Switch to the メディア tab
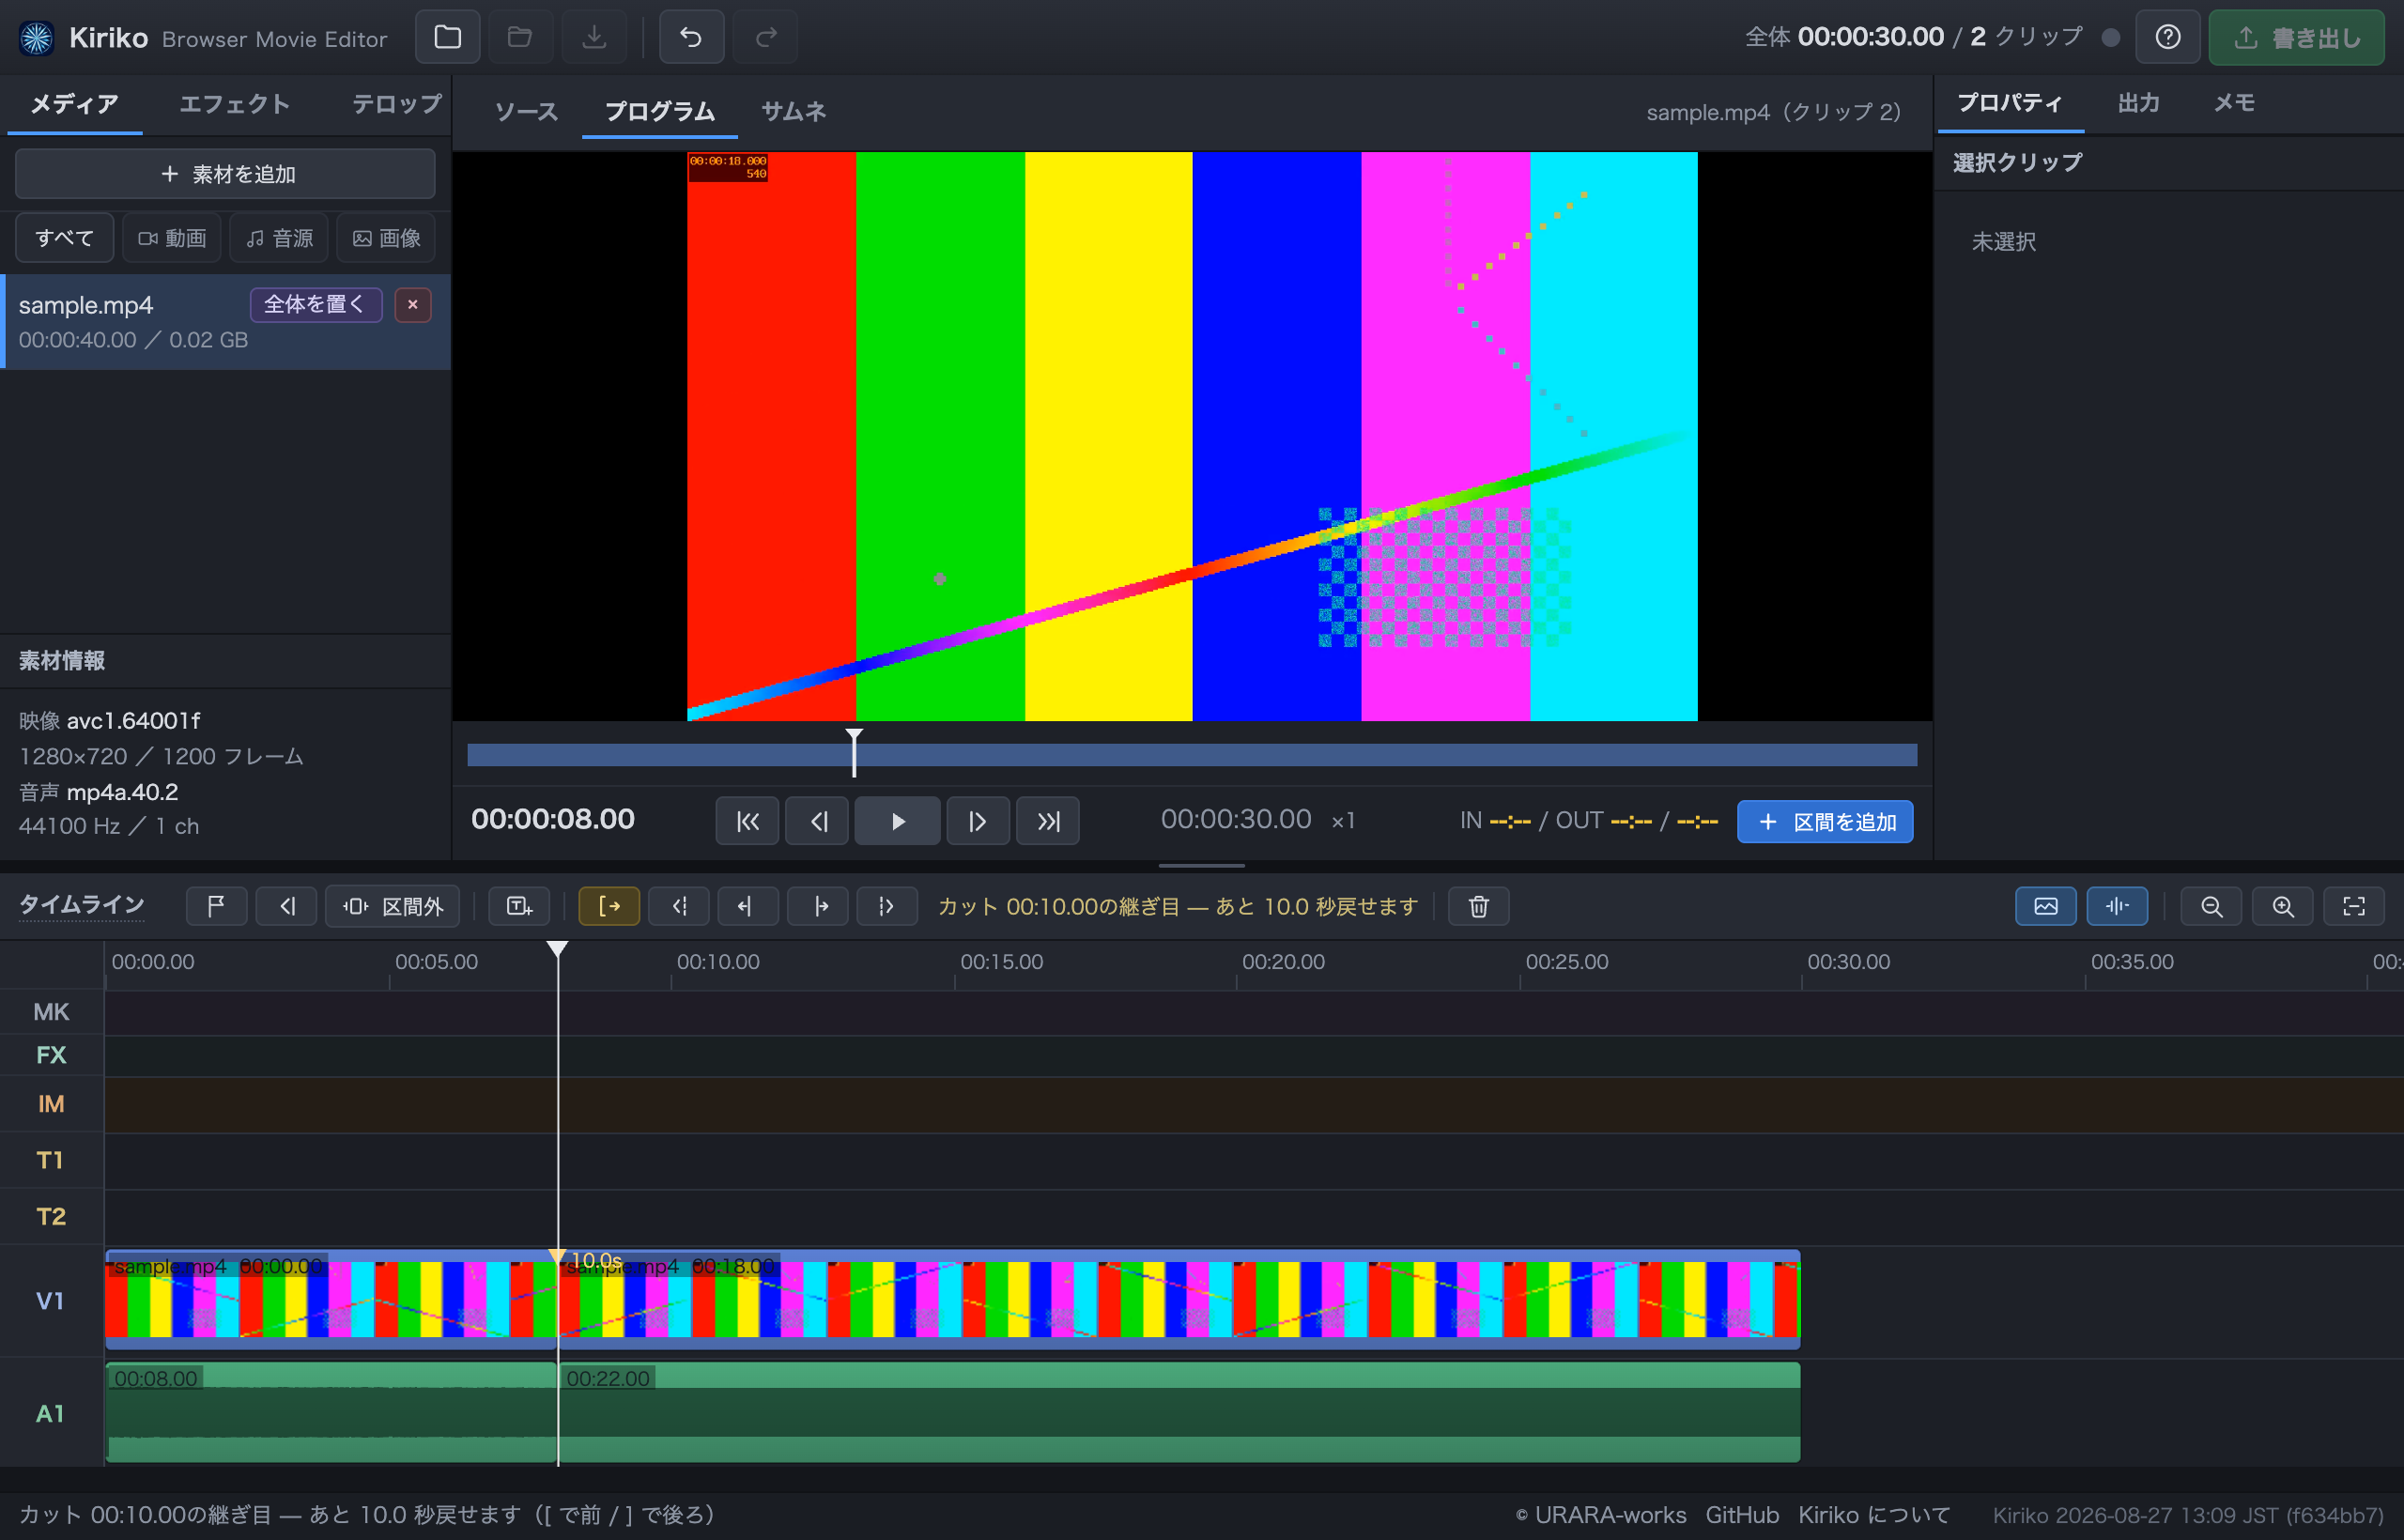 pyautogui.click(x=74, y=104)
